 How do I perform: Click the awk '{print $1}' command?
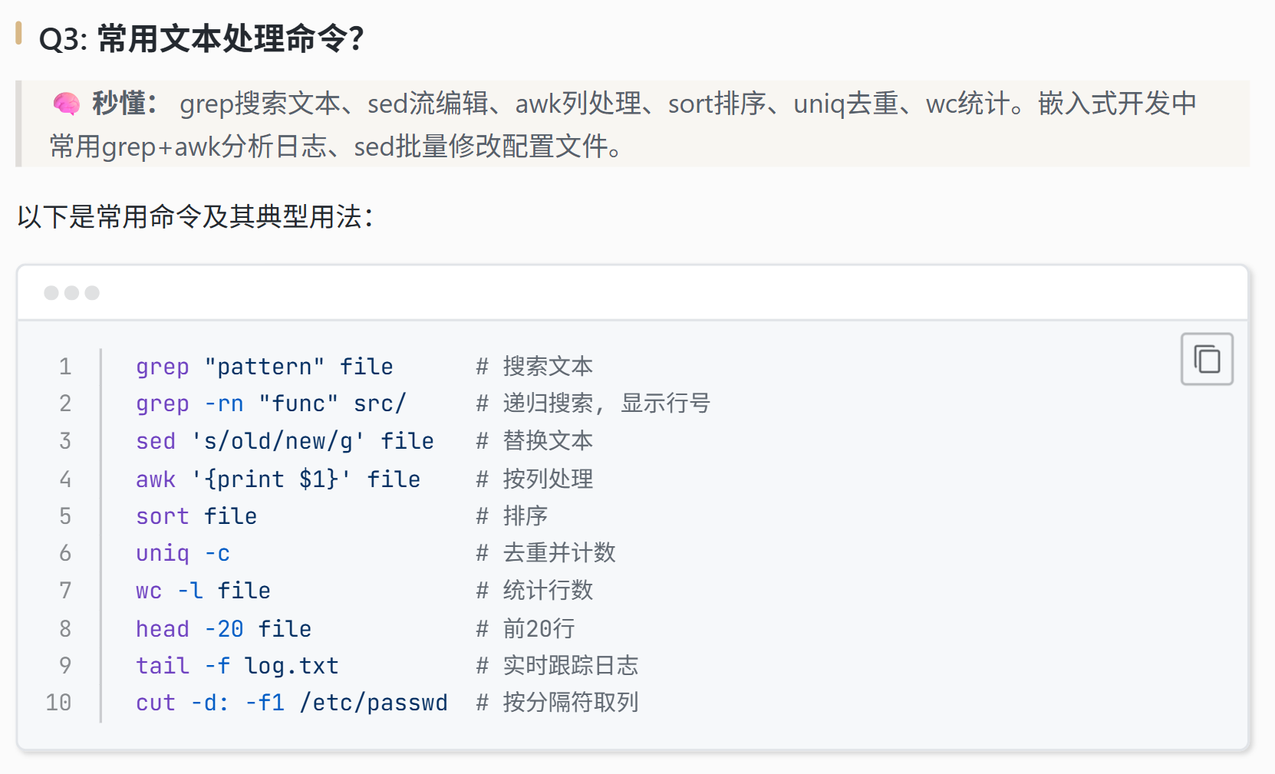coord(278,479)
